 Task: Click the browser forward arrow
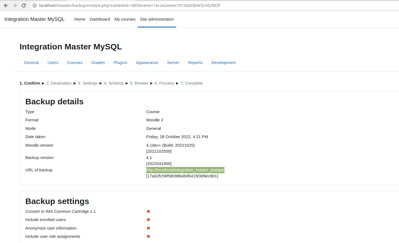(15, 5)
